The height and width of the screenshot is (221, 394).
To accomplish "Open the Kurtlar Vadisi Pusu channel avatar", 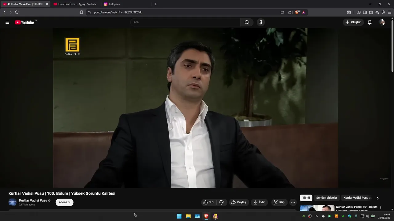I will [12, 202].
